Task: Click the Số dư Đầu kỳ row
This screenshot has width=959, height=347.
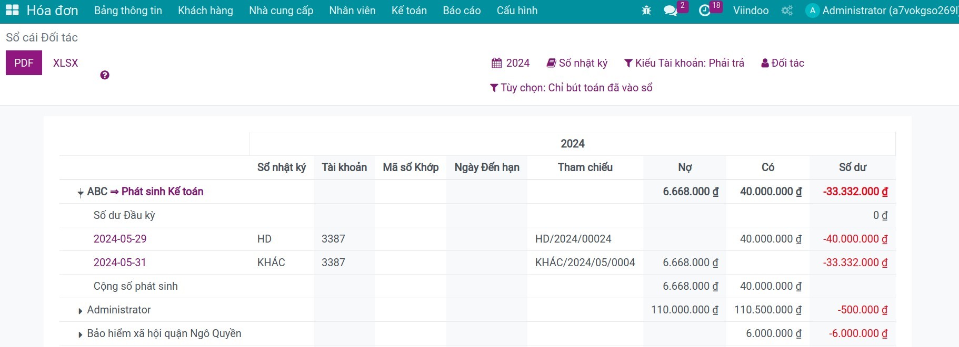Action: pyautogui.click(x=477, y=215)
